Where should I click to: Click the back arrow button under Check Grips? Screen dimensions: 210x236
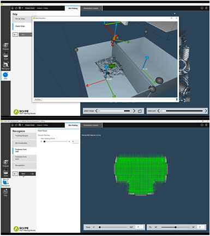(x=15, y=34)
